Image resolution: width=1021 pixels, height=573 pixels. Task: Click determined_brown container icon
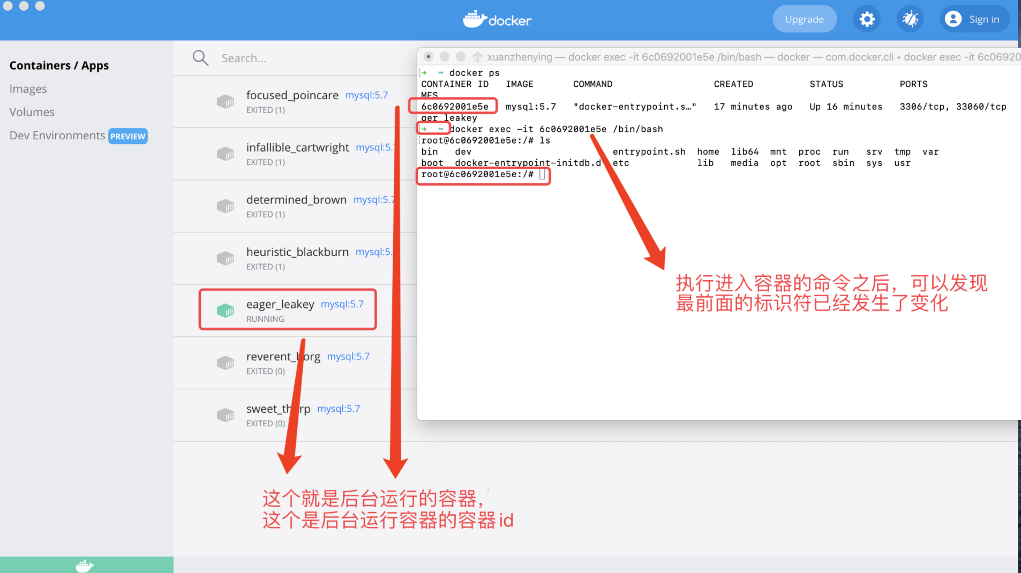point(226,206)
